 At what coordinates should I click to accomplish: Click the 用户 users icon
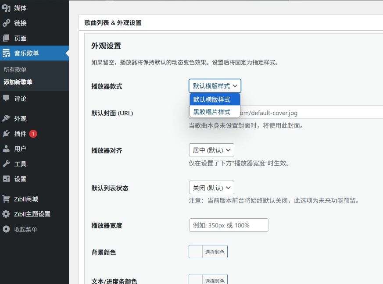[6, 149]
